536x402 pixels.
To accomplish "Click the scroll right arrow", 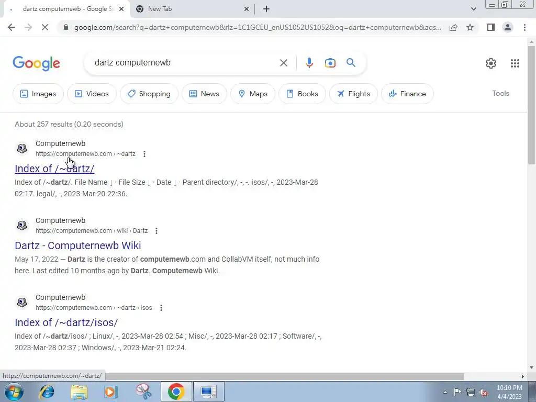I will pos(522,376).
